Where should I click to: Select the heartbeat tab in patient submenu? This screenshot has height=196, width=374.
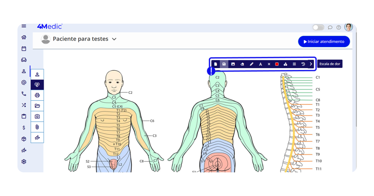point(37,85)
